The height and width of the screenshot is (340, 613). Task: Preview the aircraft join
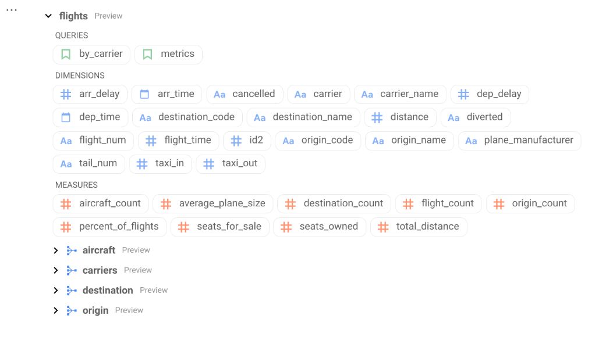coord(136,250)
